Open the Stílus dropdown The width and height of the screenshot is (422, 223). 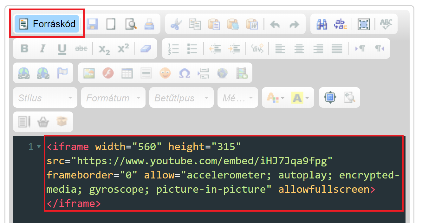(x=45, y=98)
